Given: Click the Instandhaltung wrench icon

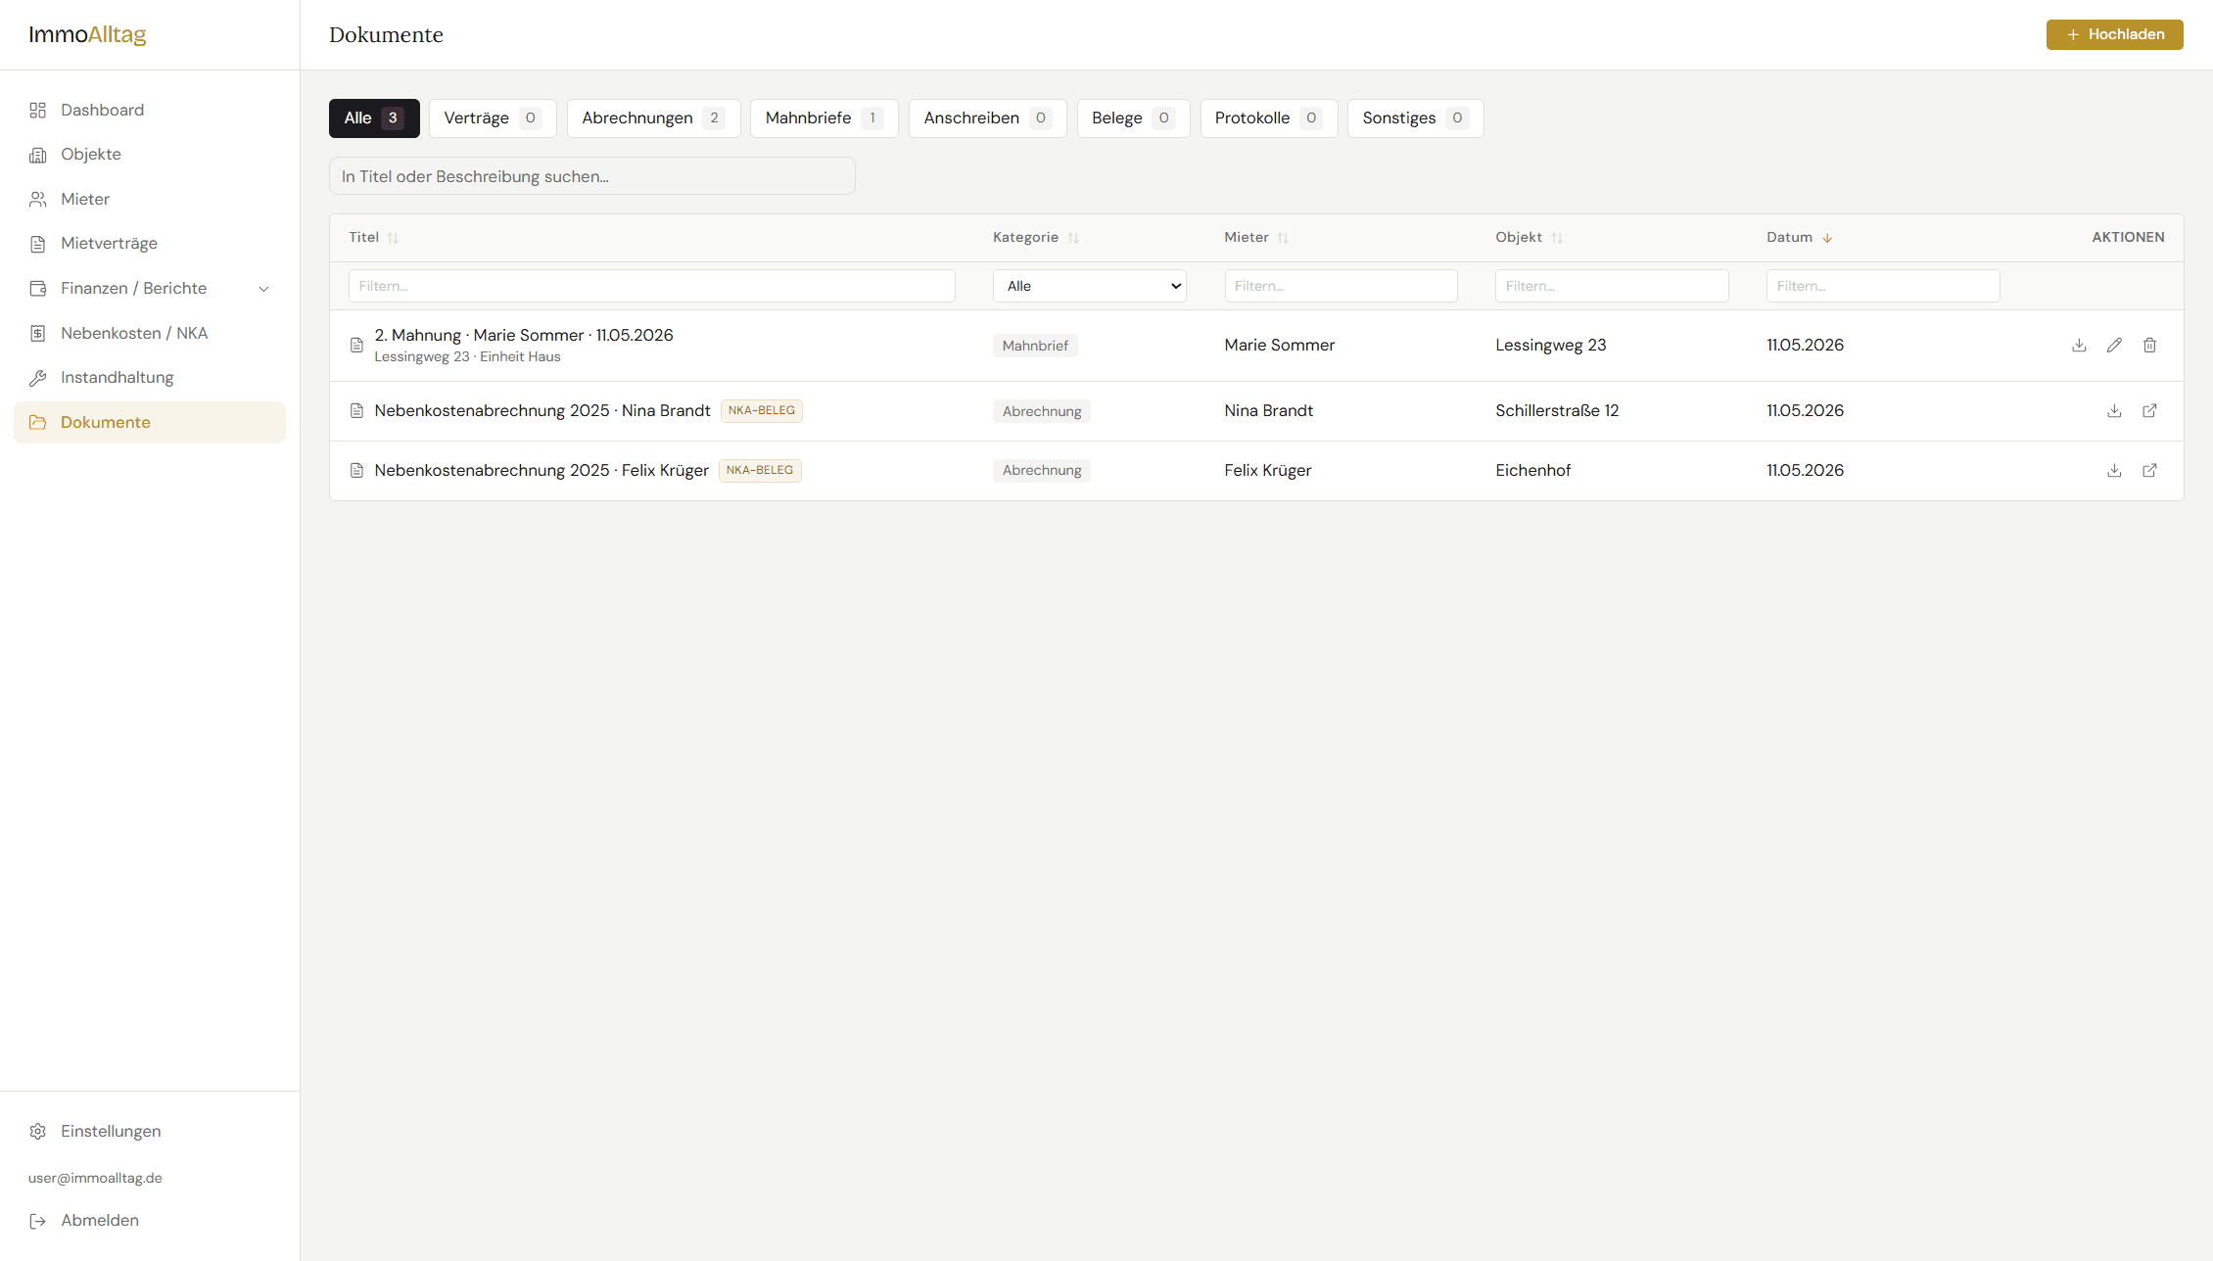Looking at the screenshot, I should 38,378.
